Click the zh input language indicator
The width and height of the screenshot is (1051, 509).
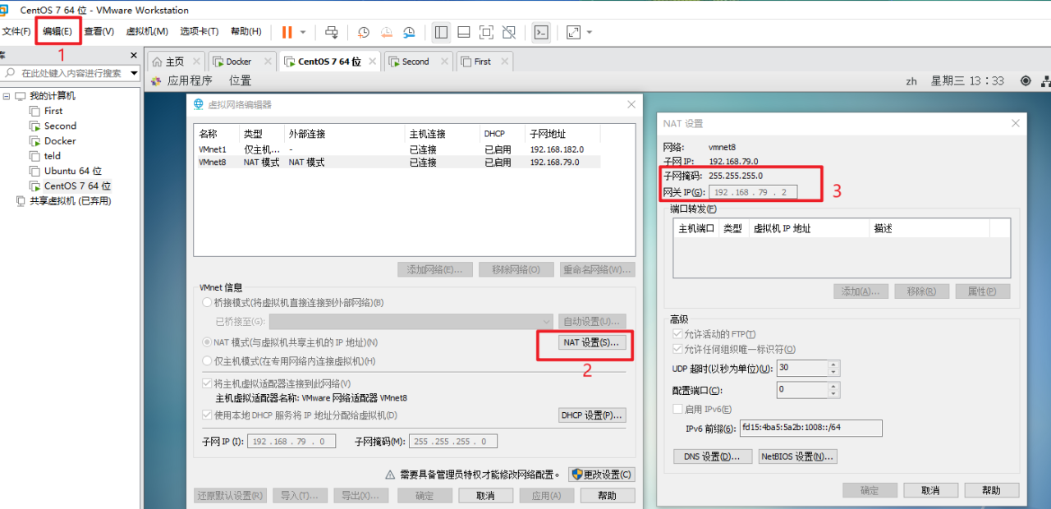click(x=911, y=81)
